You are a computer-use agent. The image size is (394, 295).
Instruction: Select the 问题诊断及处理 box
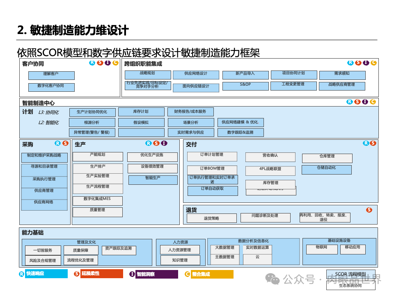click(266, 218)
